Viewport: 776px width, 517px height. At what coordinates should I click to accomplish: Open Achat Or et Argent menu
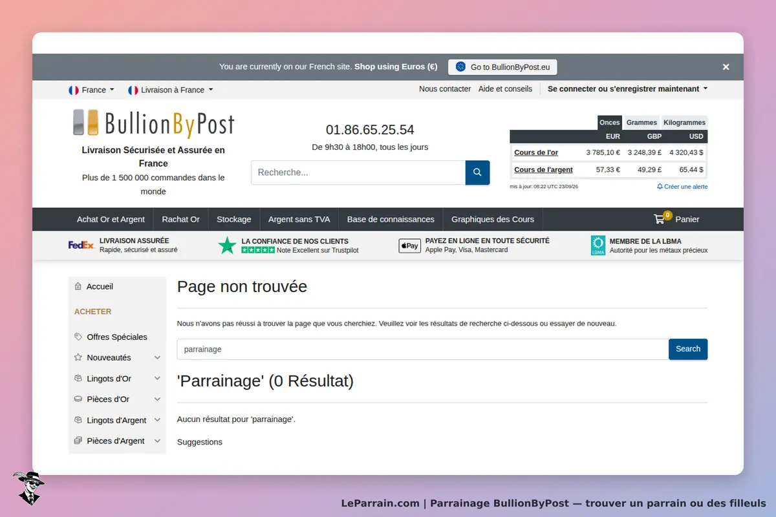tap(111, 219)
